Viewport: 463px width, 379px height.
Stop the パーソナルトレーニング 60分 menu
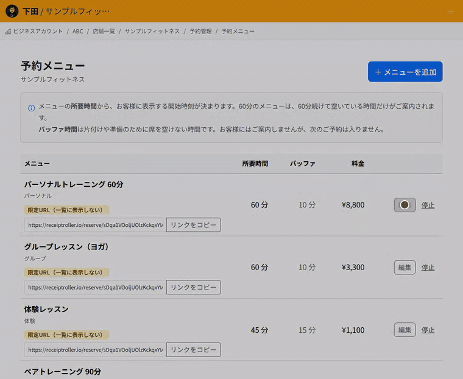coord(428,205)
